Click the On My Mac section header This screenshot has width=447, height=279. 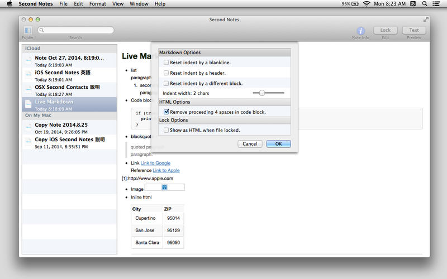click(69, 116)
